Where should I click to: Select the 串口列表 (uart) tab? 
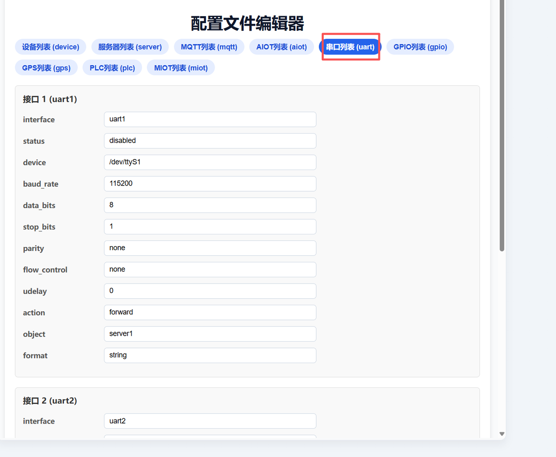point(350,47)
